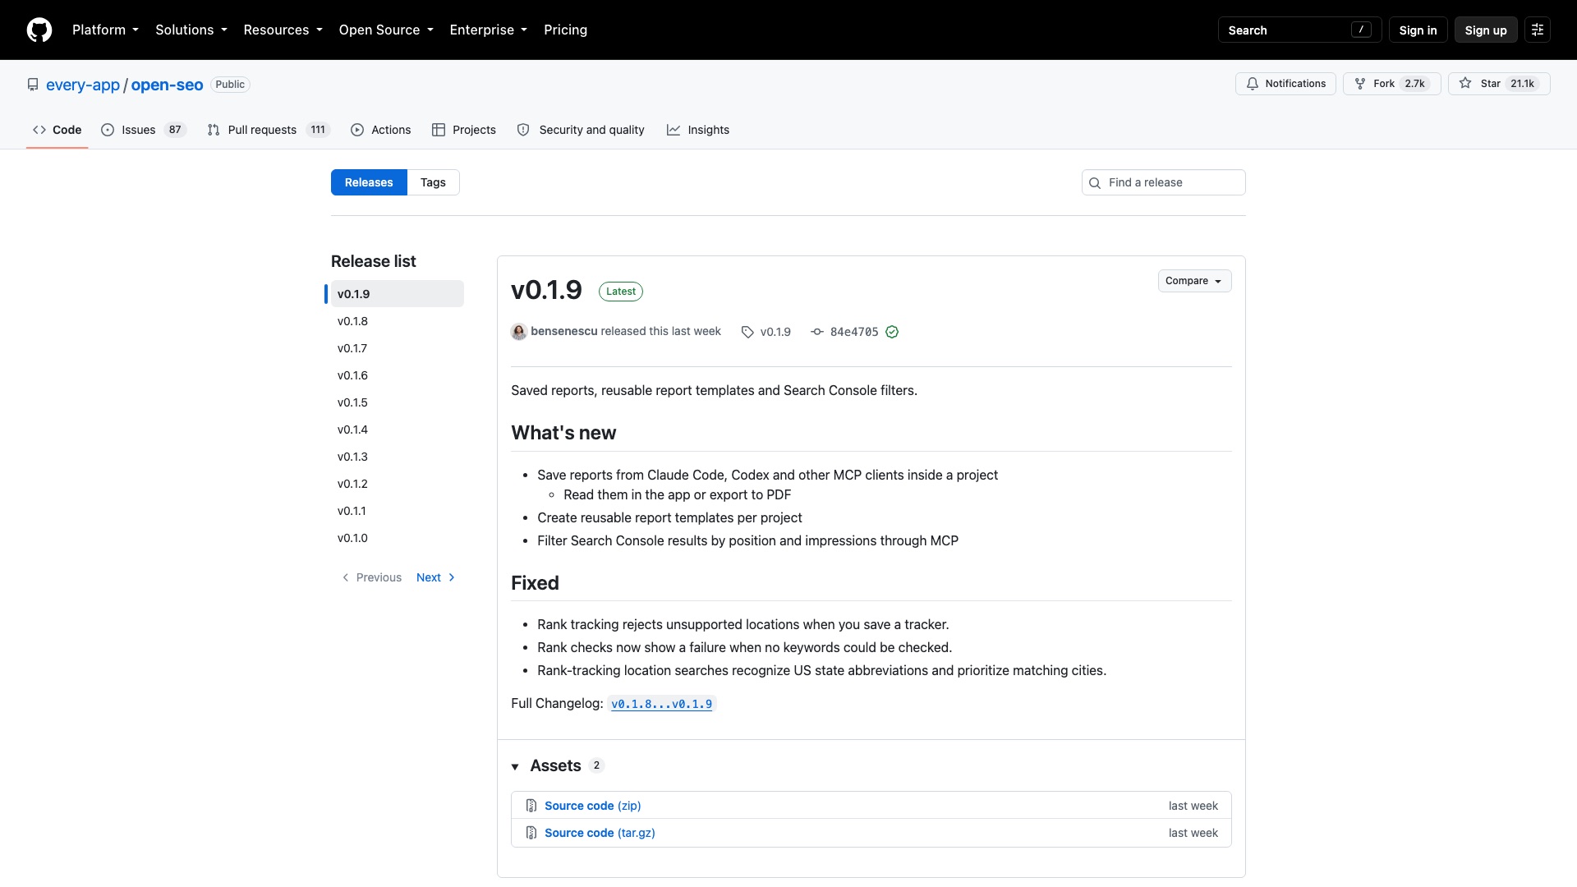Switch to the Tags tab

(x=433, y=182)
